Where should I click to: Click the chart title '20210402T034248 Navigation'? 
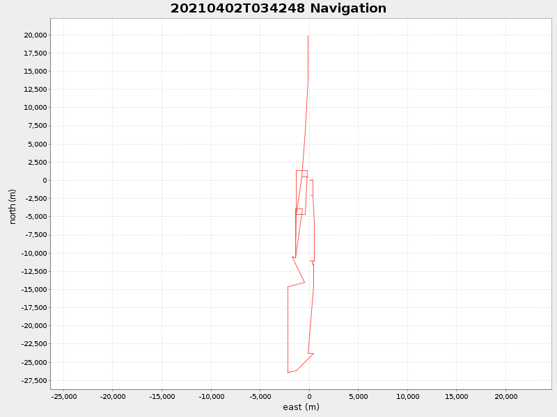278,8
